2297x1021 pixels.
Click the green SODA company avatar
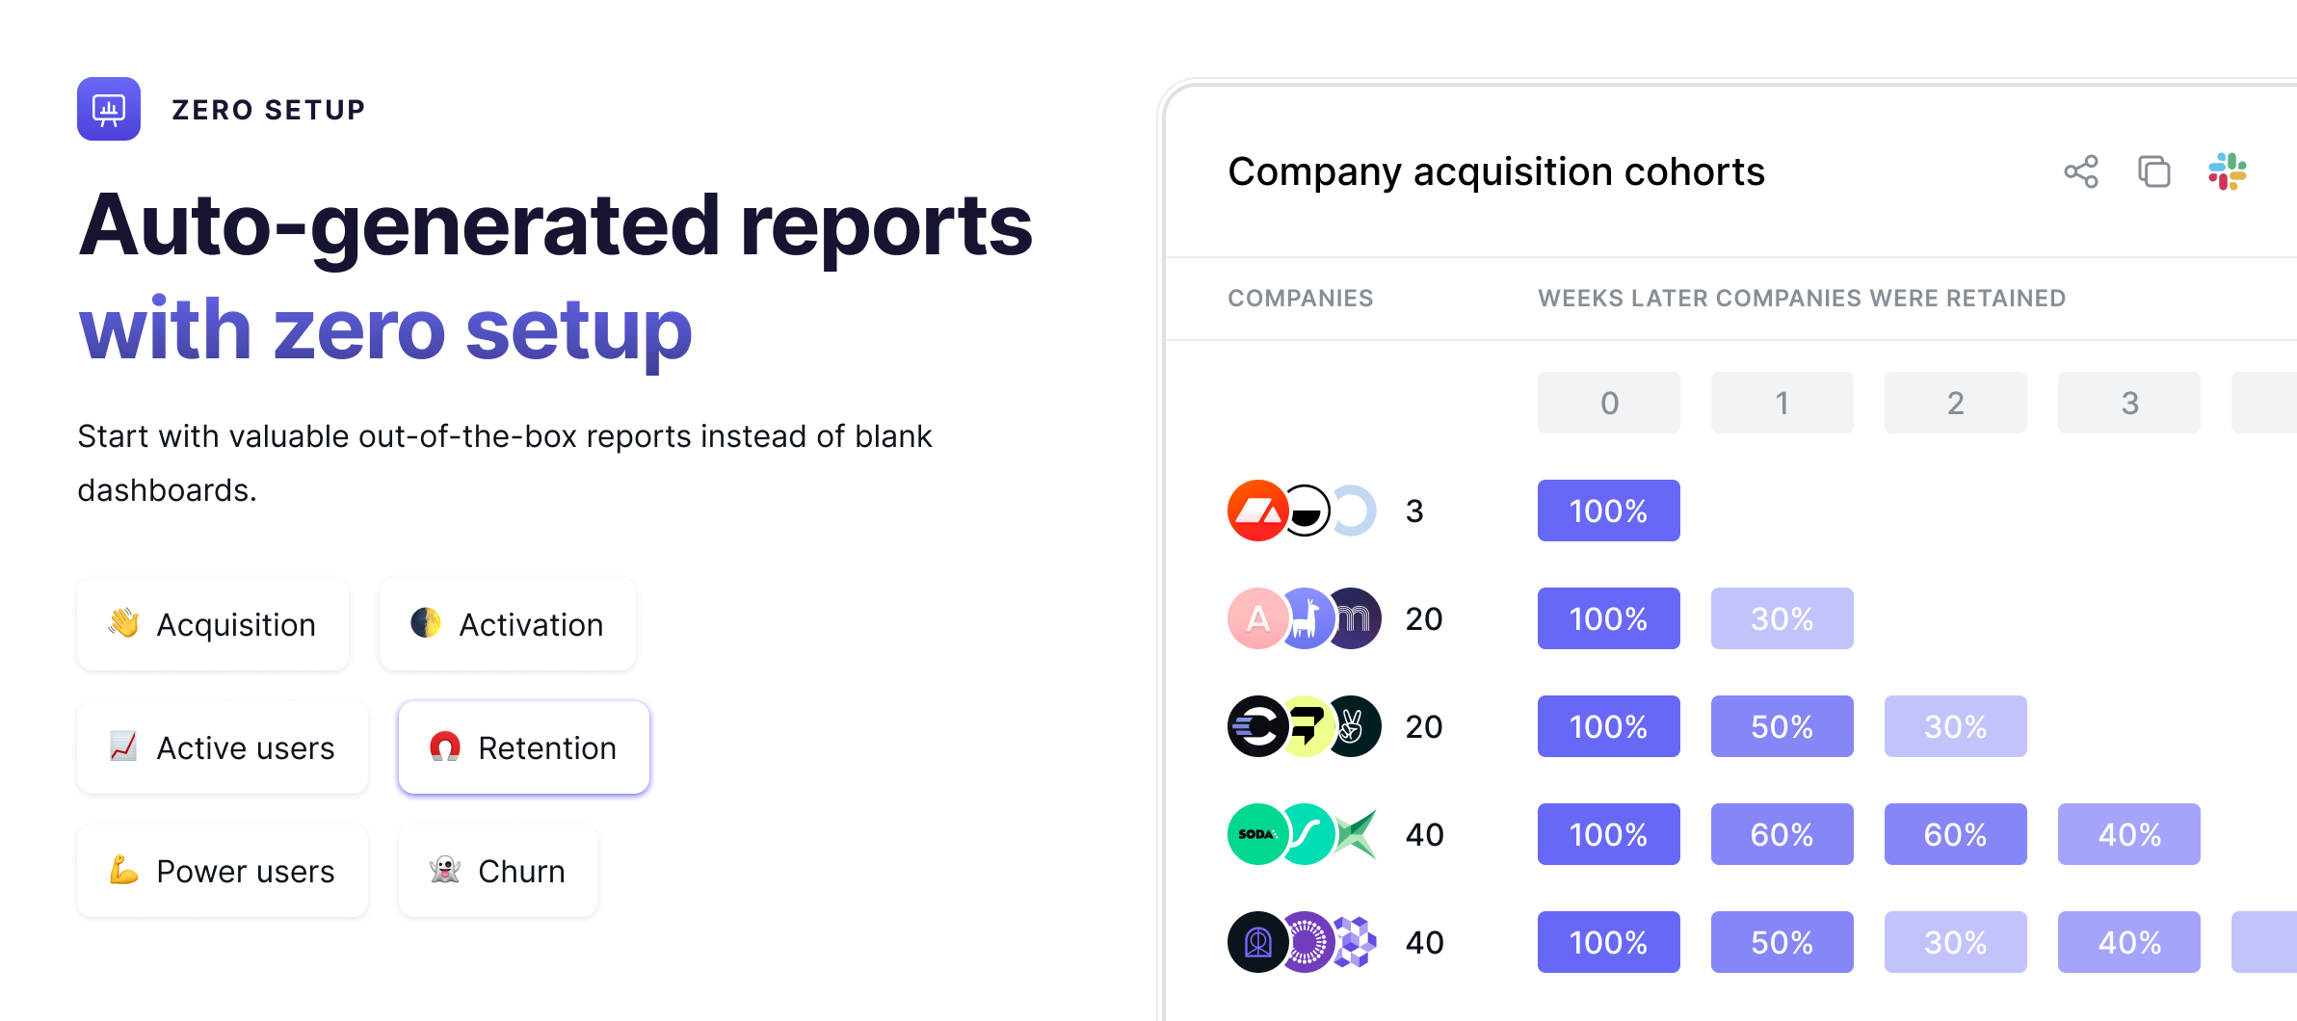tap(1256, 834)
